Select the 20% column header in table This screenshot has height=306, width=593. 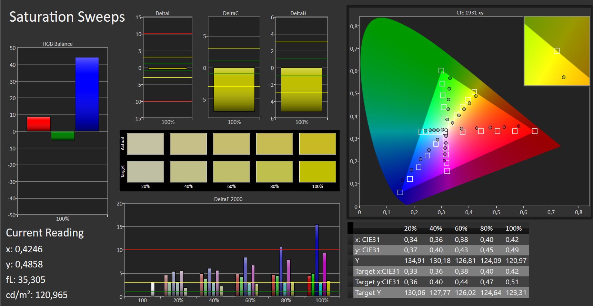click(410, 229)
